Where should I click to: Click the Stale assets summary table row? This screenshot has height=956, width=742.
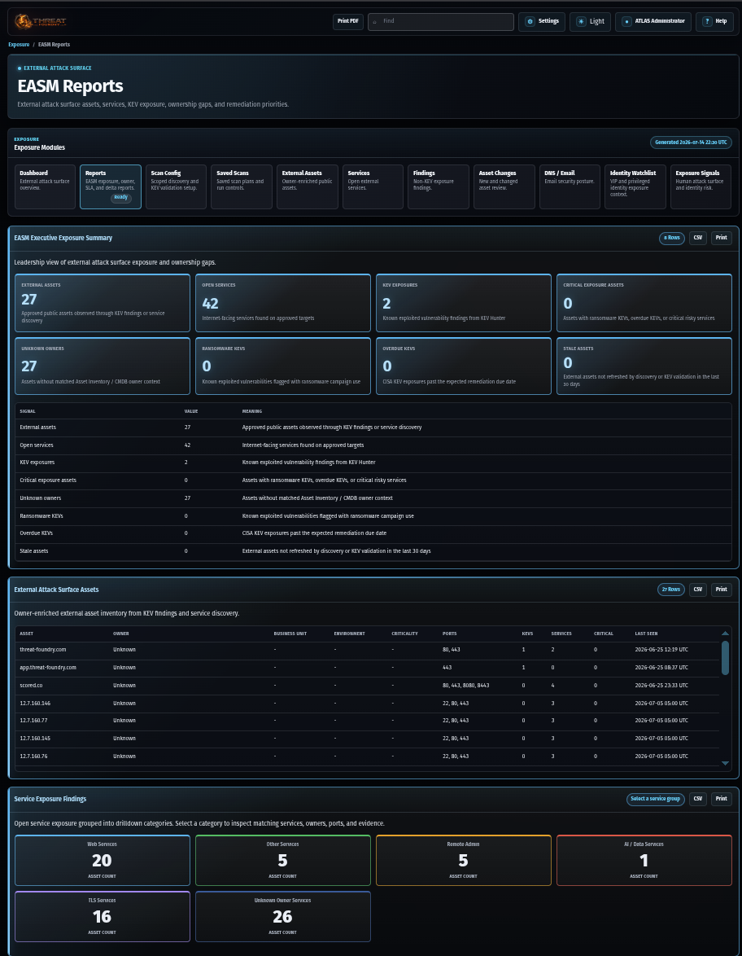[373, 551]
